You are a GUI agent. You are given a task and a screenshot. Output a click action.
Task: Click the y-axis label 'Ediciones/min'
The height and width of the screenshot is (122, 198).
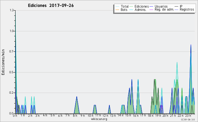pos(3,62)
